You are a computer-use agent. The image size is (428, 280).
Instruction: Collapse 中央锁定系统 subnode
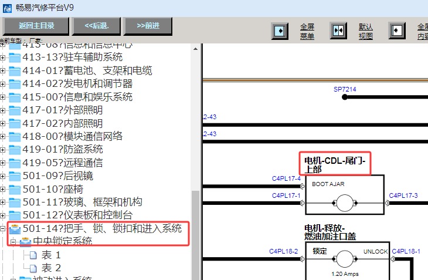click(x=13, y=242)
